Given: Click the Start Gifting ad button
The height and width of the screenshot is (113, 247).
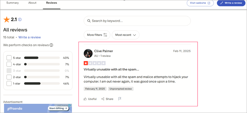Looking at the screenshot, I should click(x=58, y=108).
